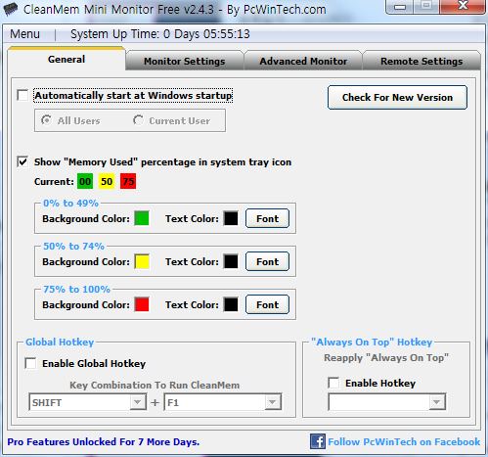Screen dimensions: 488x457
Task: Expand the SHIFT modifier key dropdown
Action: [138, 402]
